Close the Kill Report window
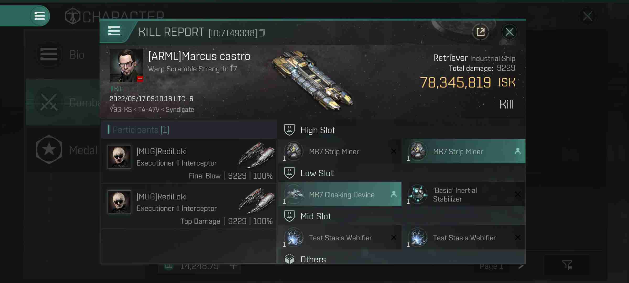Image resolution: width=629 pixels, height=283 pixels. click(x=509, y=32)
